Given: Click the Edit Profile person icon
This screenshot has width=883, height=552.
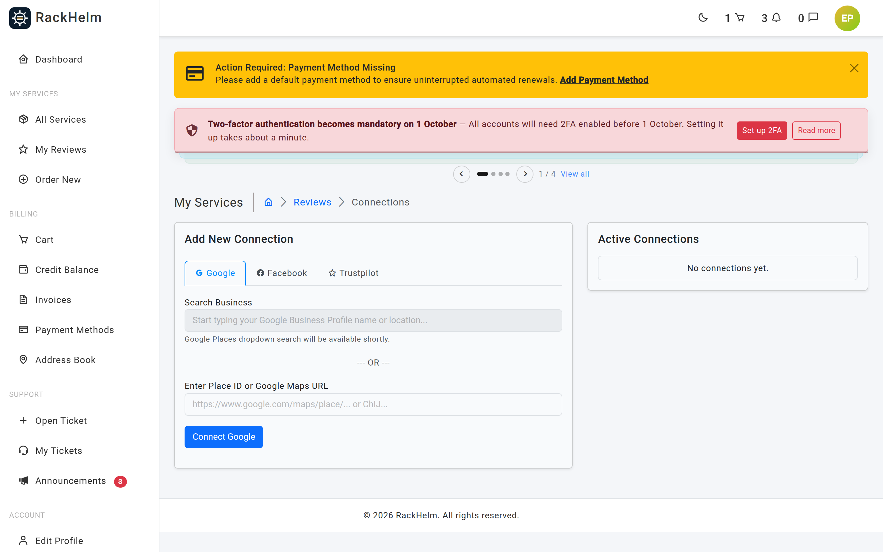Looking at the screenshot, I should [23, 540].
